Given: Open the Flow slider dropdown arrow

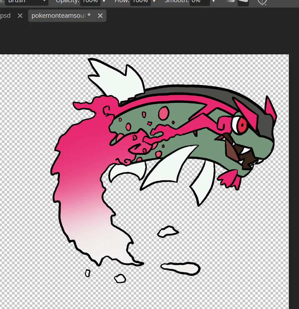Looking at the screenshot, I should point(154,2).
